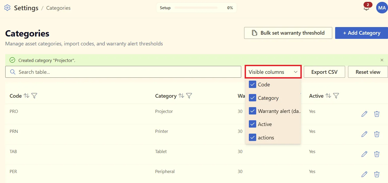This screenshot has width=388, height=183.
Task: Click the sort arrows on Code column
Action: coord(27,96)
